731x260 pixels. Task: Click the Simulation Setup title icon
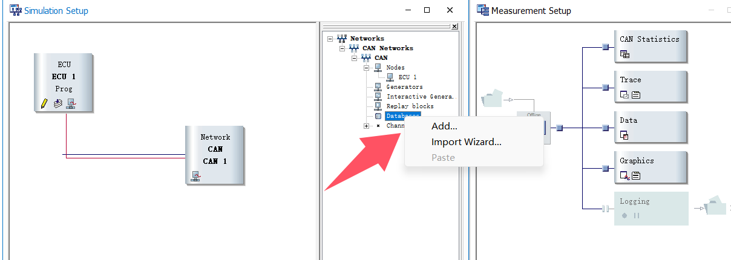[x=15, y=10]
